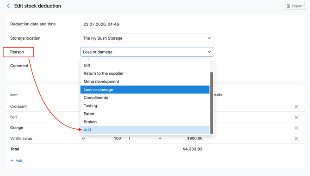
Task: Remove the Salt row
Action: [296, 117]
